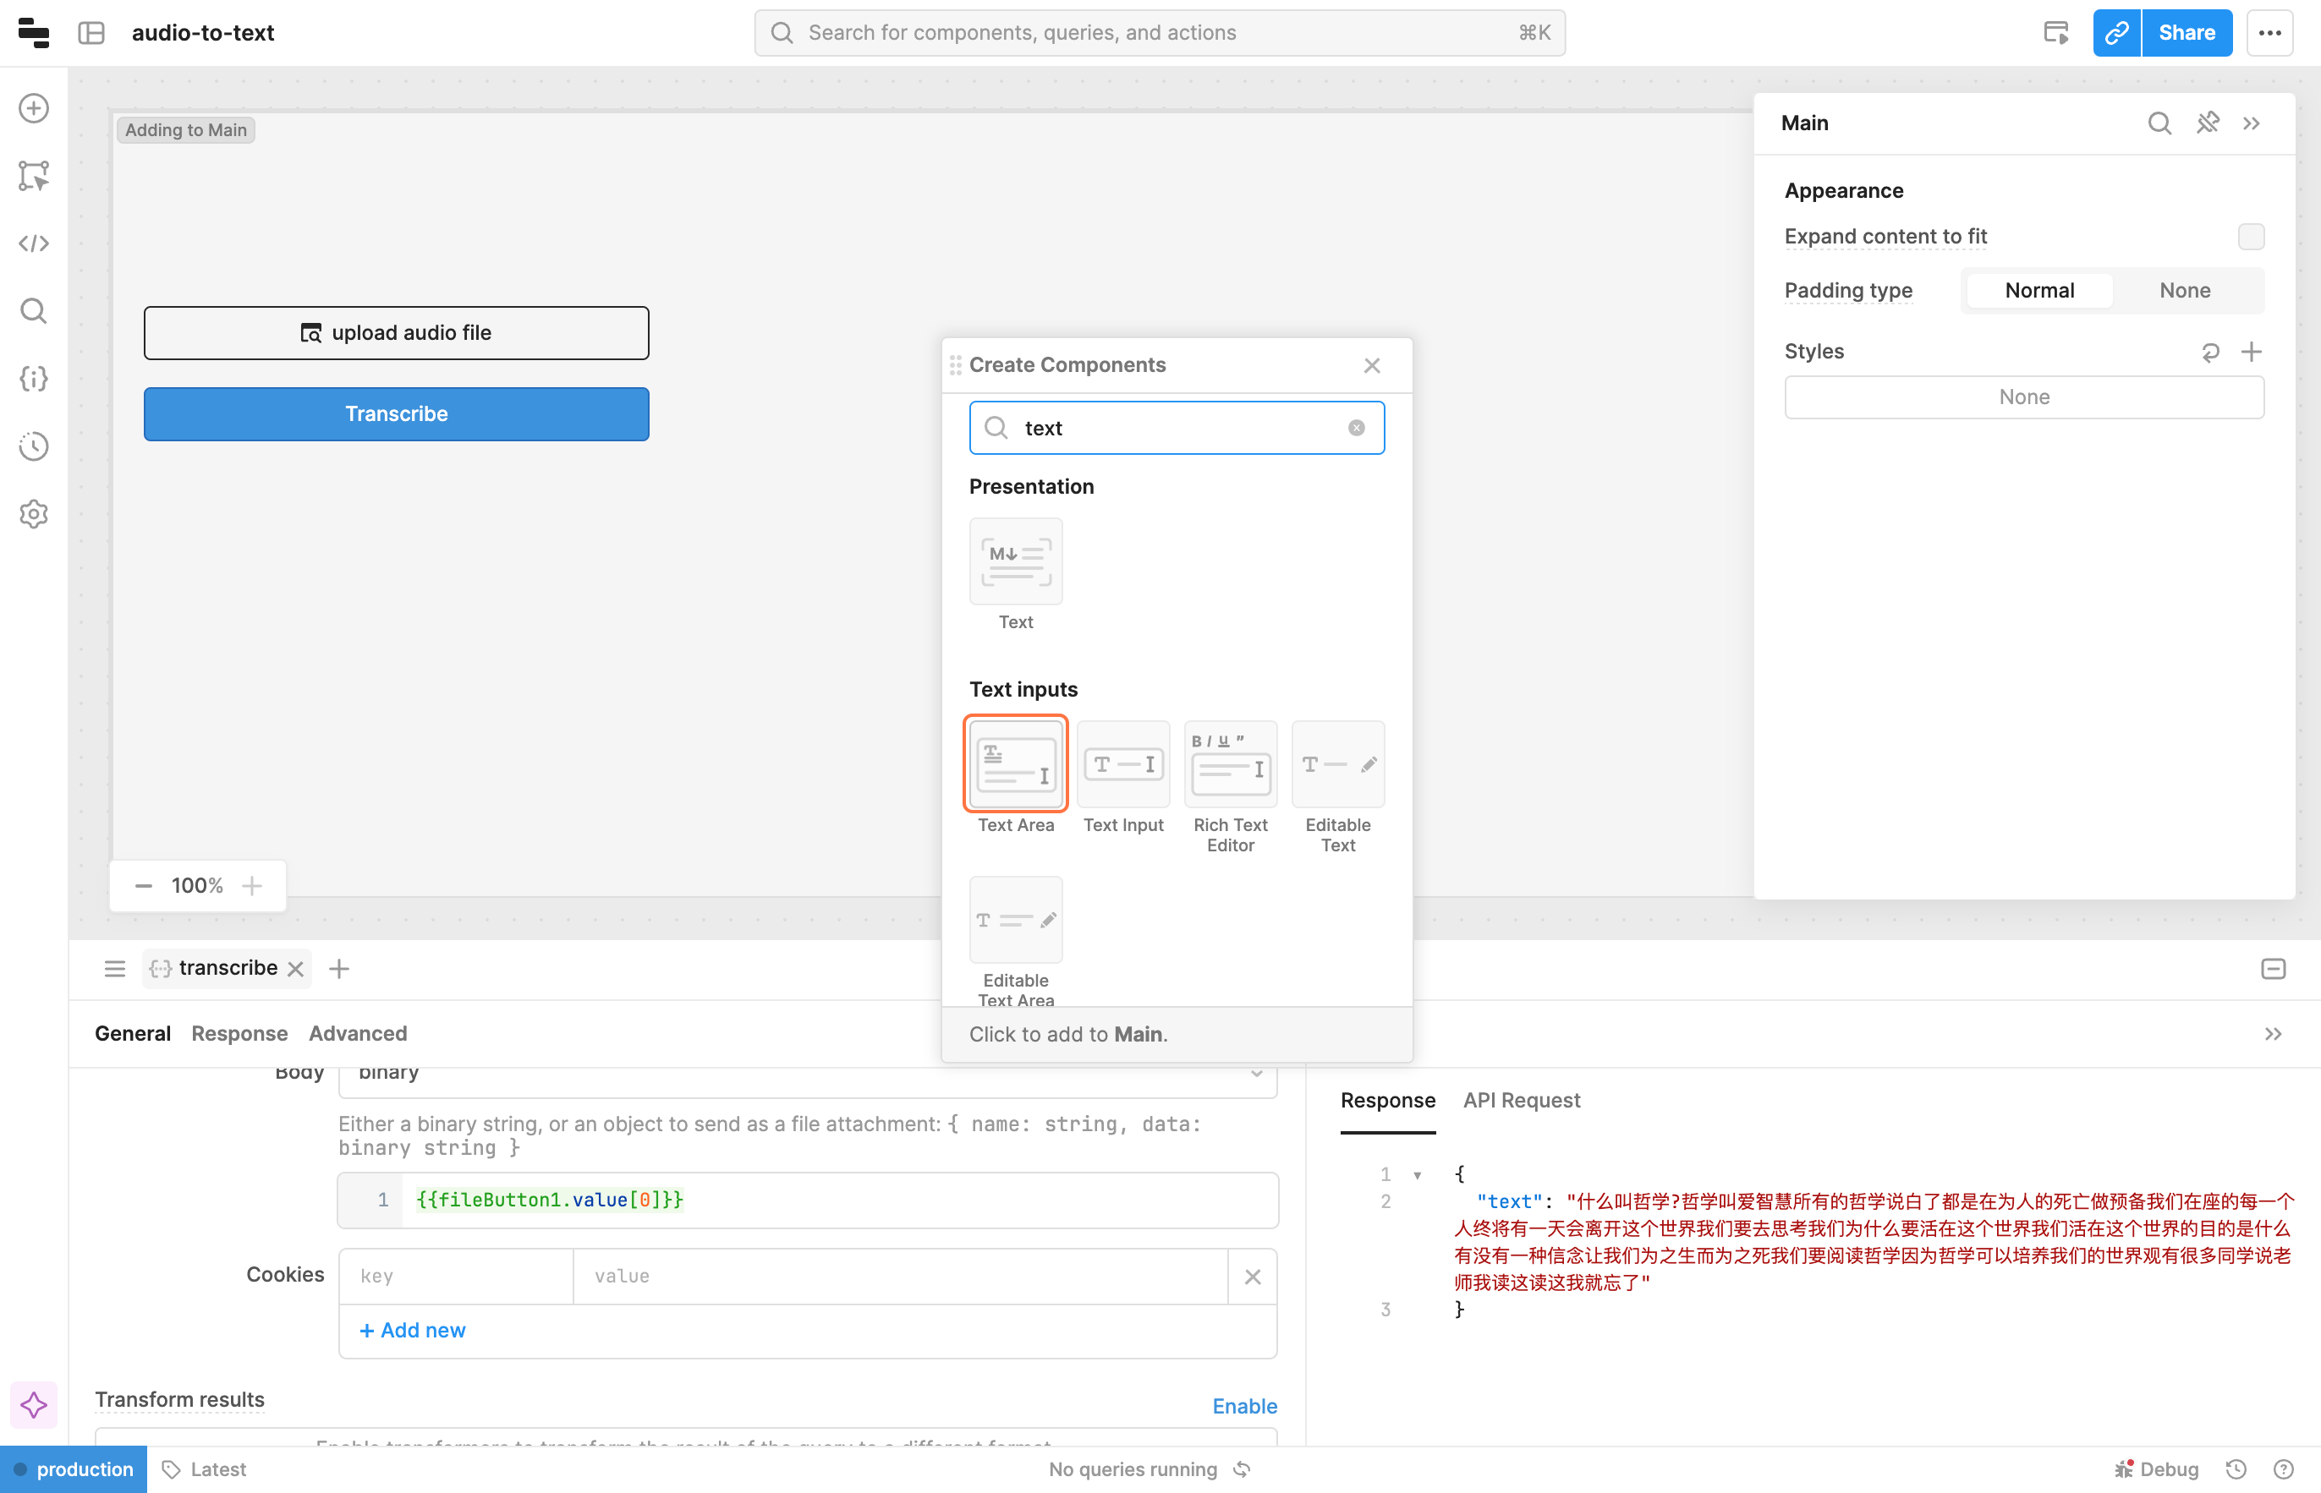Switch to the API Request tab
2321x1493 pixels.
[x=1521, y=1101]
